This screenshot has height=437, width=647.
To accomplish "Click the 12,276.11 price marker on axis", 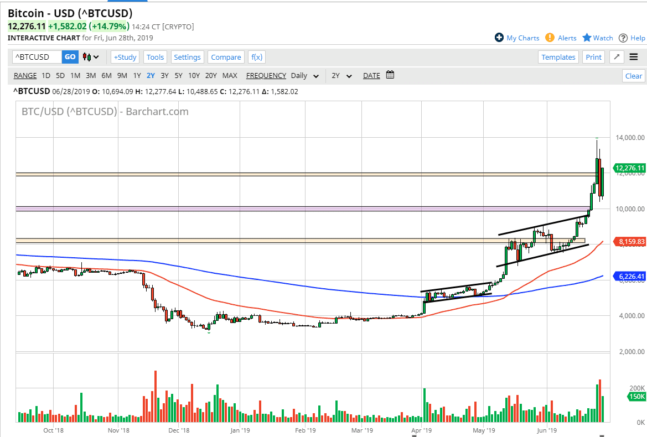I will [x=629, y=168].
